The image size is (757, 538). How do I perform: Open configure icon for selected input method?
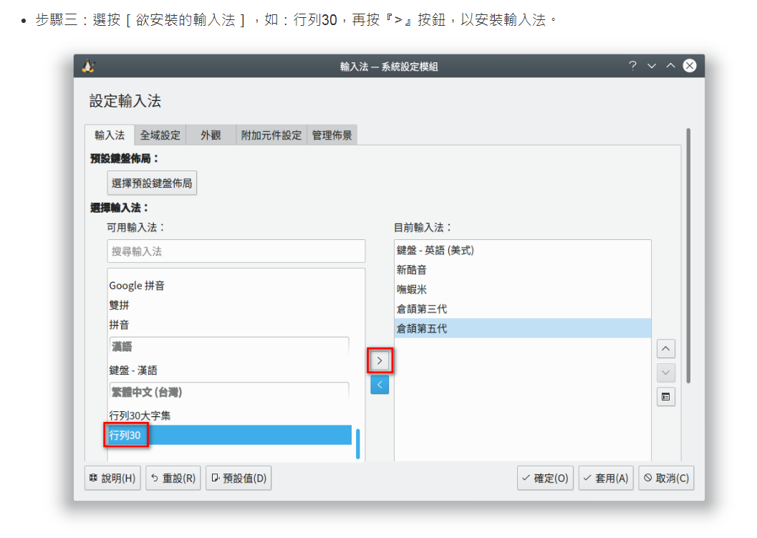666,397
